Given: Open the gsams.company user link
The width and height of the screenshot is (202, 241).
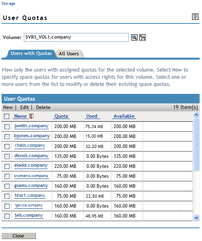Looking at the screenshot, I should click(x=31, y=186).
